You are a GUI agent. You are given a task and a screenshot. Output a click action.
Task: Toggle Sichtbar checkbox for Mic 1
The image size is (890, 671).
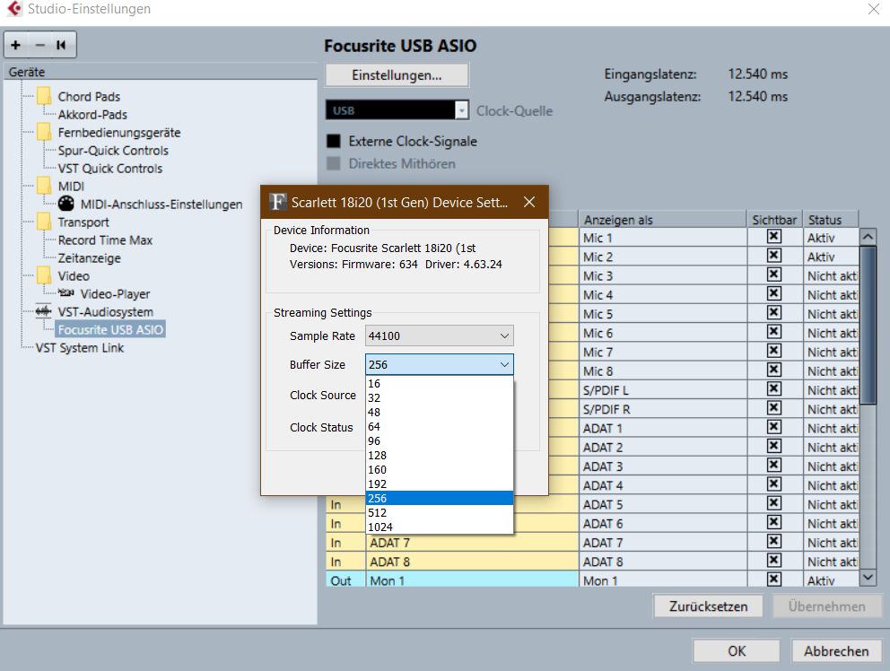pyautogui.click(x=774, y=237)
